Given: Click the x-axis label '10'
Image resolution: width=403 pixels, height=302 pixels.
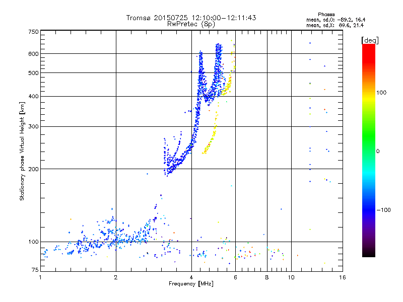Looking at the screenshot, I should click(x=291, y=277).
